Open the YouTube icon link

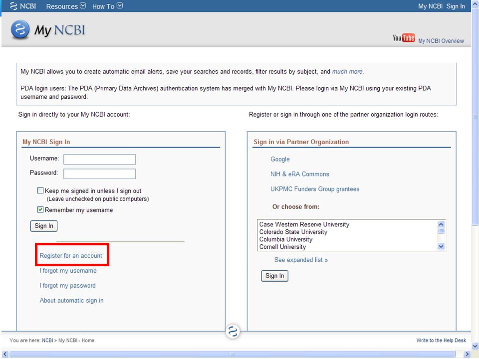pos(404,38)
